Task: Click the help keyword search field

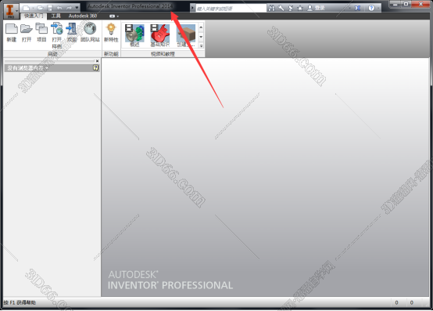Action: pos(231,9)
